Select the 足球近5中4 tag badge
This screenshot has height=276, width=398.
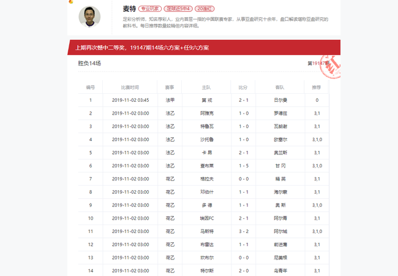tap(178, 9)
